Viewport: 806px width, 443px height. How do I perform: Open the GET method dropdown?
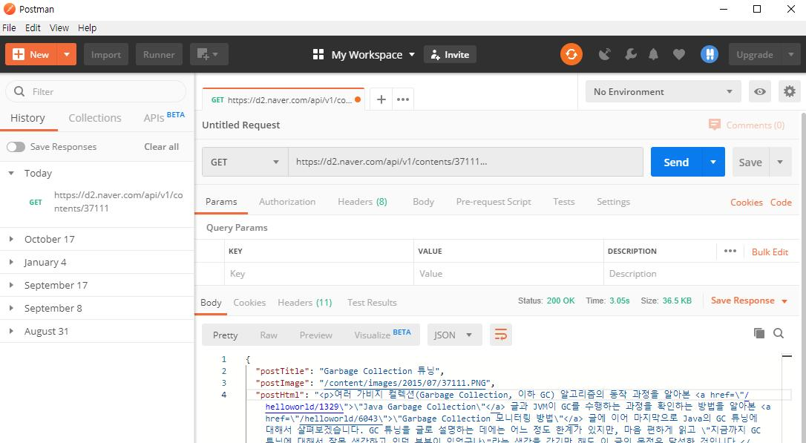point(245,162)
